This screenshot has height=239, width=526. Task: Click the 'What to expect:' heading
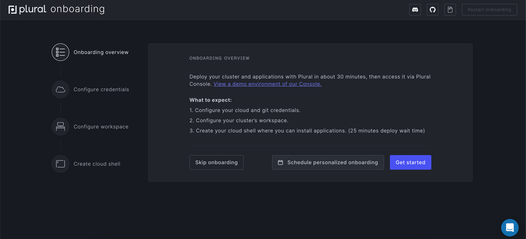tap(211, 100)
